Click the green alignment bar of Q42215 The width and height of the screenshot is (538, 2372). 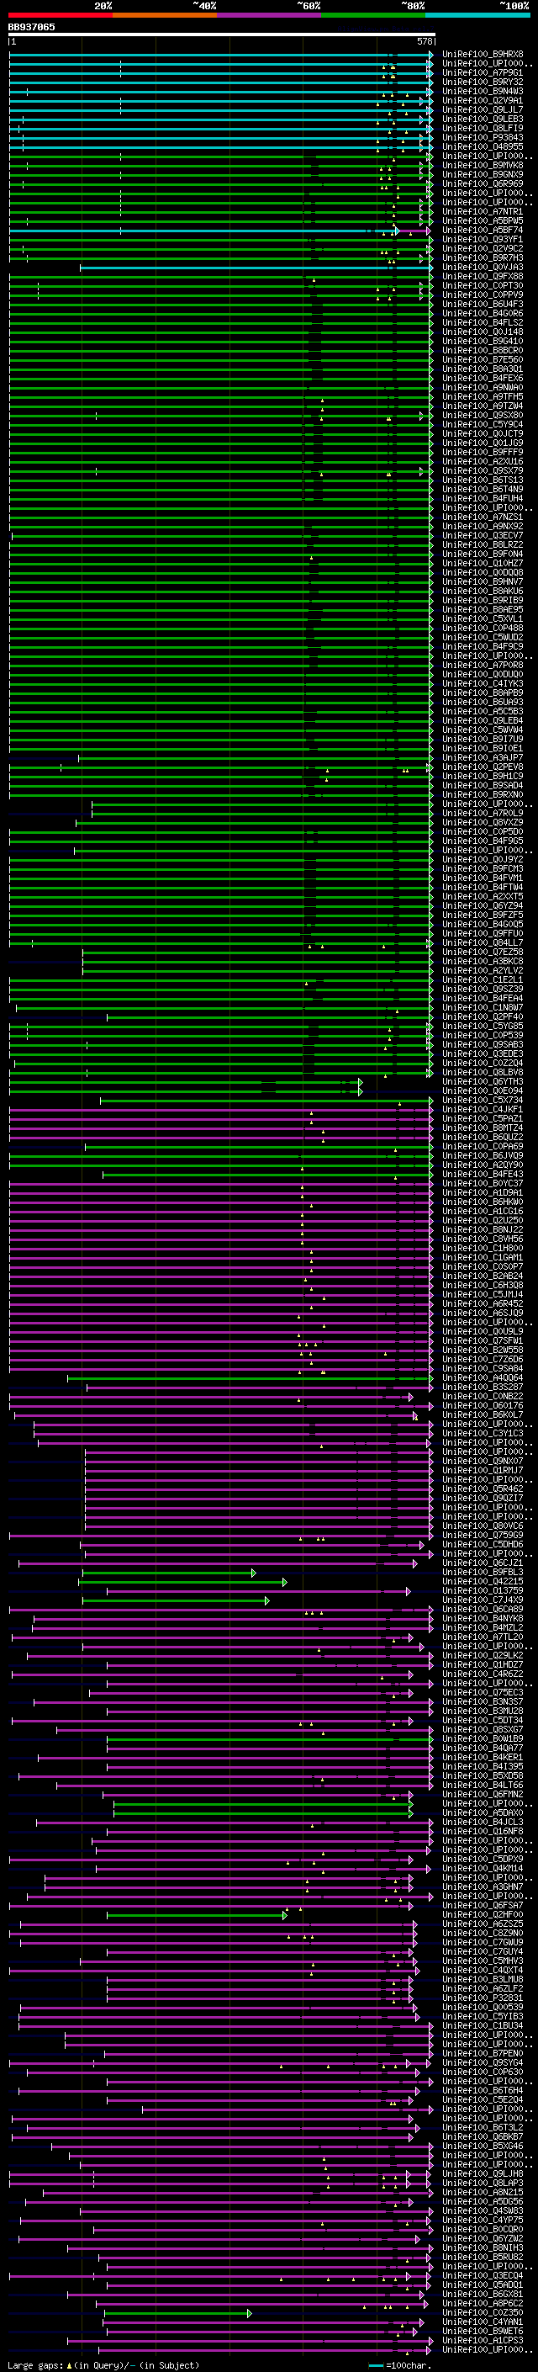(183, 1583)
